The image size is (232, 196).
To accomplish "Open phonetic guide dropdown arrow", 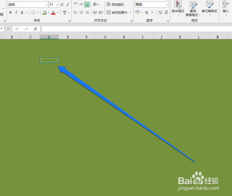I will click(69, 12).
